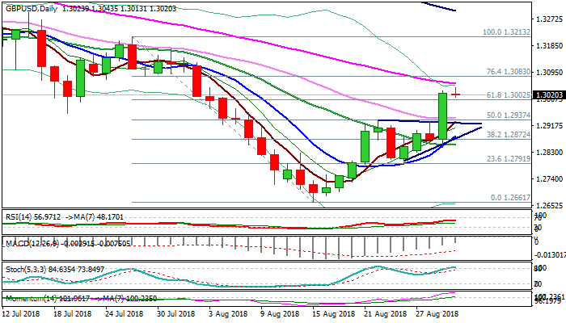Click the 0.0 Fibonacci level at 1.26617
The width and height of the screenshot is (566, 323).
[x=507, y=198]
